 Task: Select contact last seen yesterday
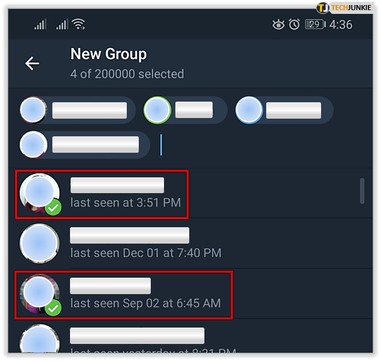(190, 336)
